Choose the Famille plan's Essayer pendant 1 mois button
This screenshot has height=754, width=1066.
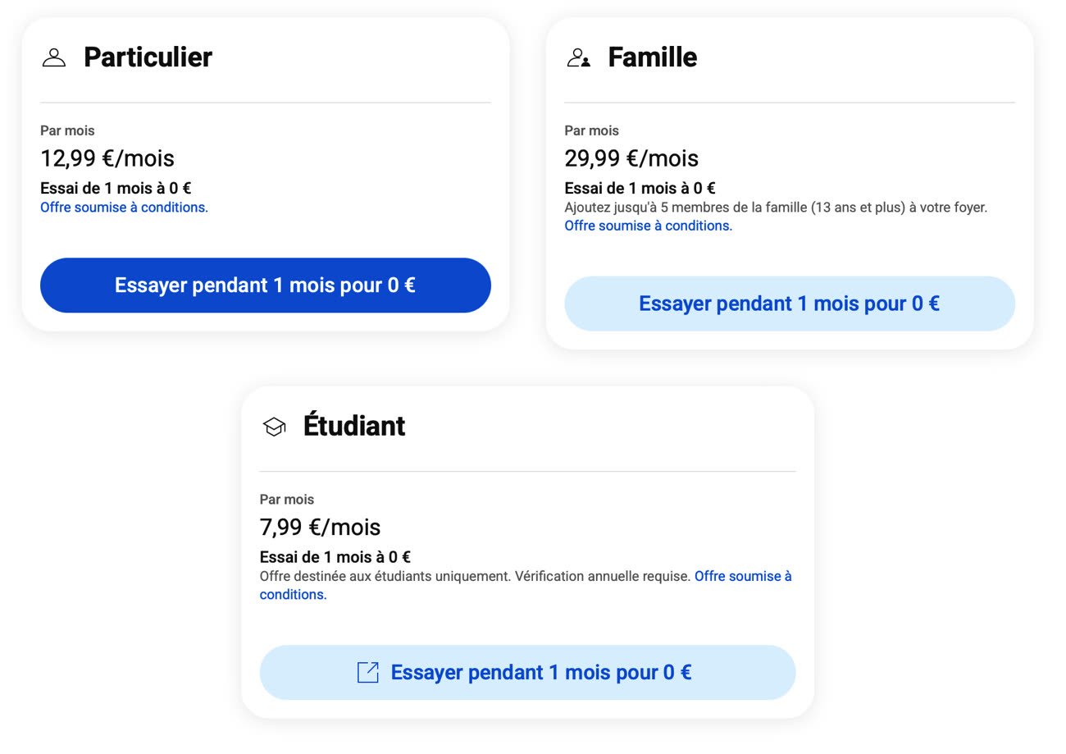tap(790, 304)
